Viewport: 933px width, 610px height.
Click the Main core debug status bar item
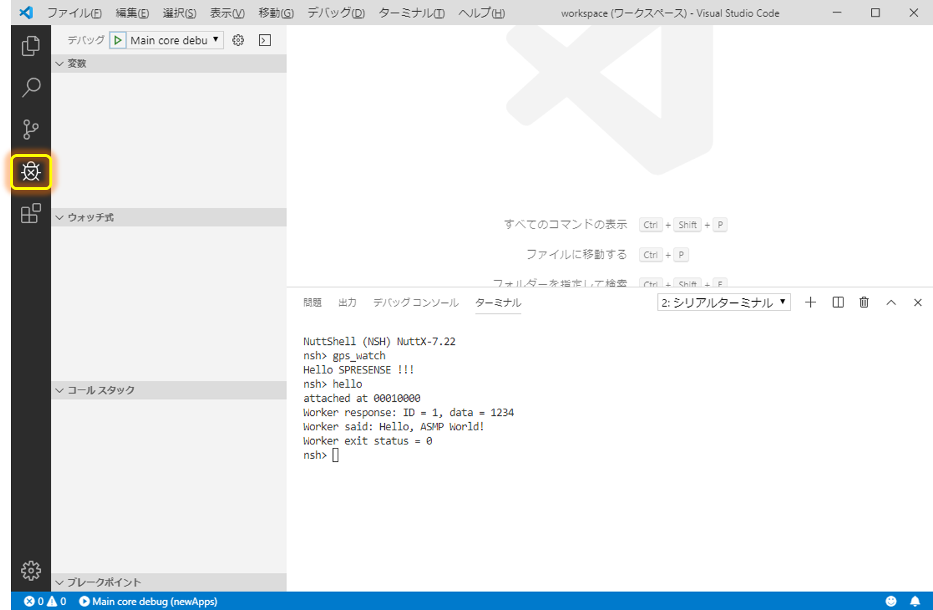click(x=148, y=601)
